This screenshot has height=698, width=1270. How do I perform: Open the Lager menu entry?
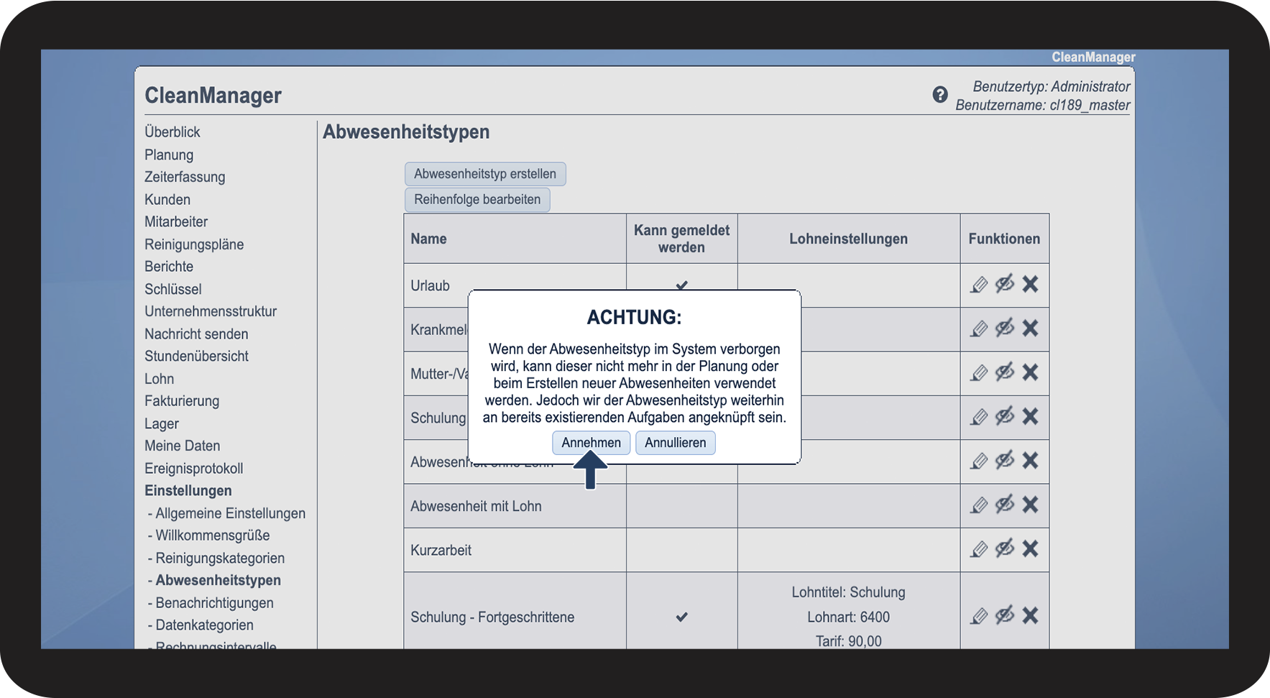tap(162, 424)
